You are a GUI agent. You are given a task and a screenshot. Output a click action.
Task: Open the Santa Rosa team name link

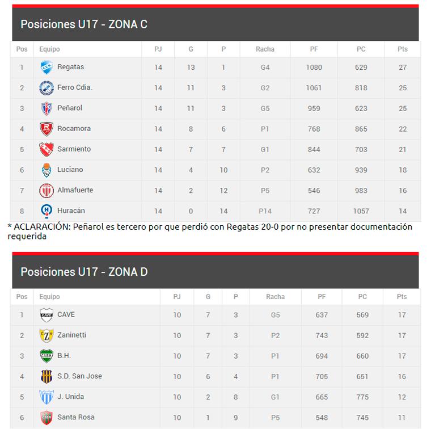(76, 417)
